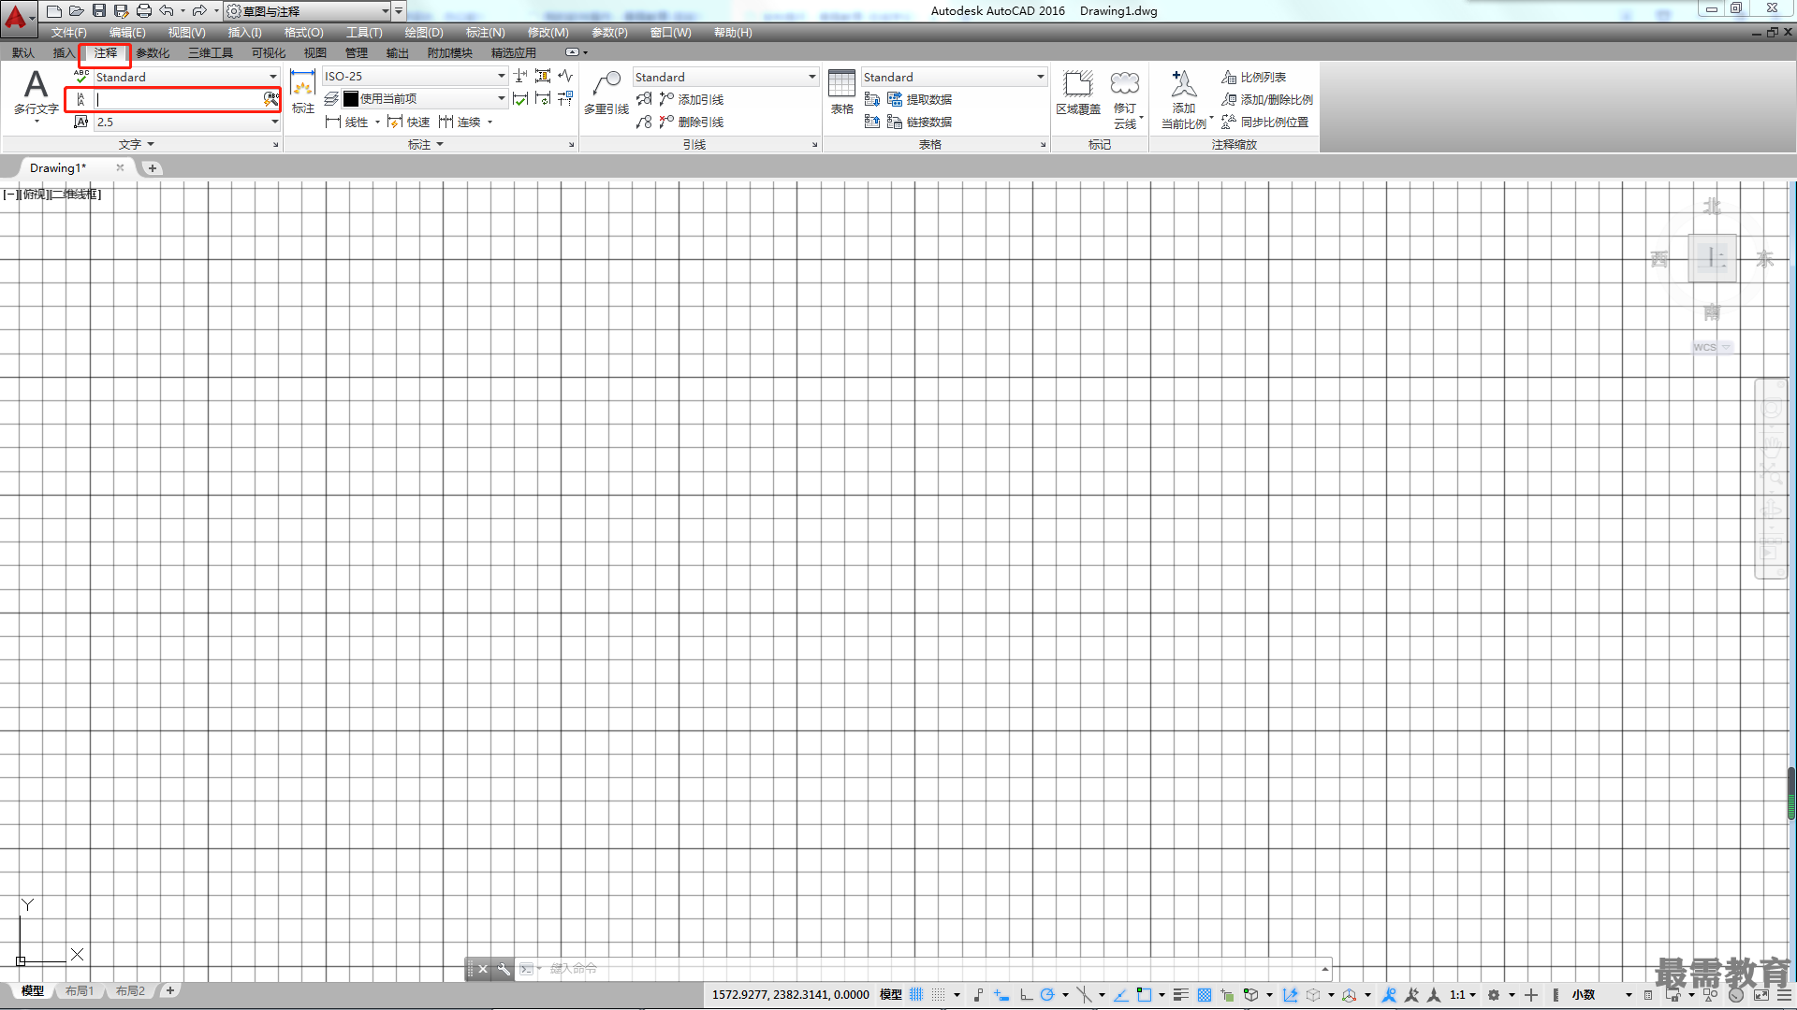Start the Revision Cloud (修订云线) tool

(x=1125, y=99)
